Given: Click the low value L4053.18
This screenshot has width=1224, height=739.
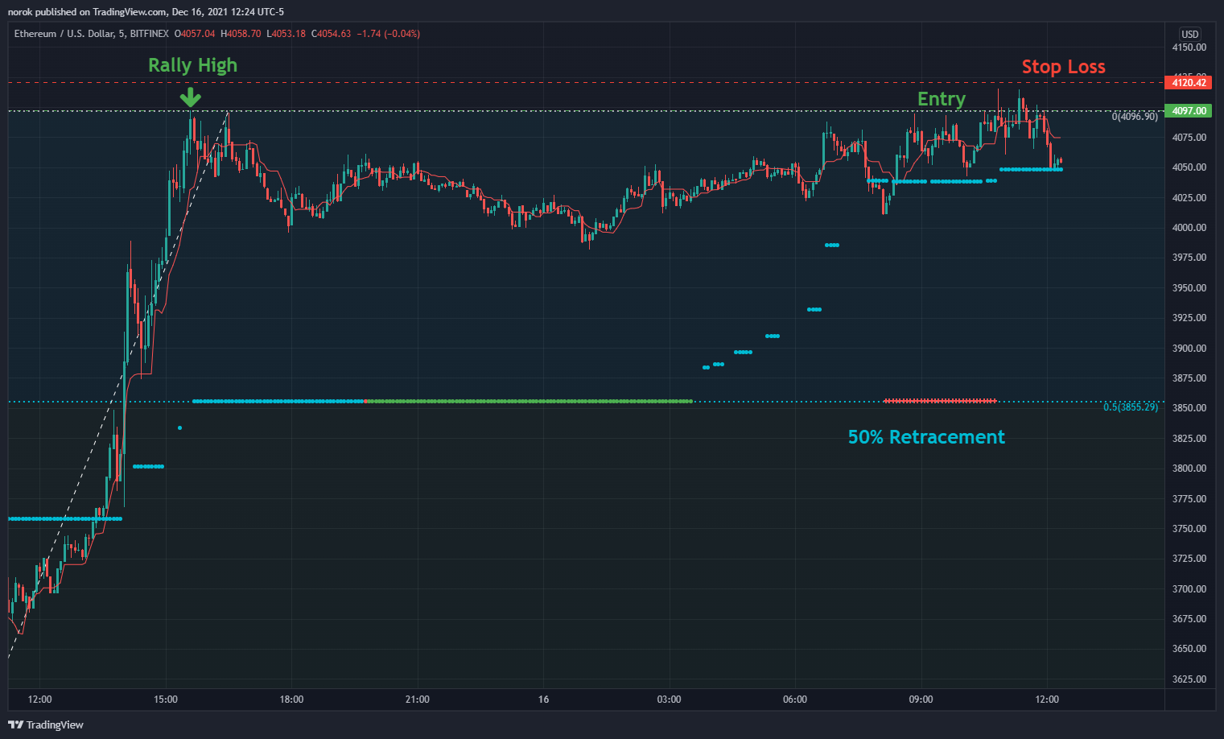Looking at the screenshot, I should (286, 34).
